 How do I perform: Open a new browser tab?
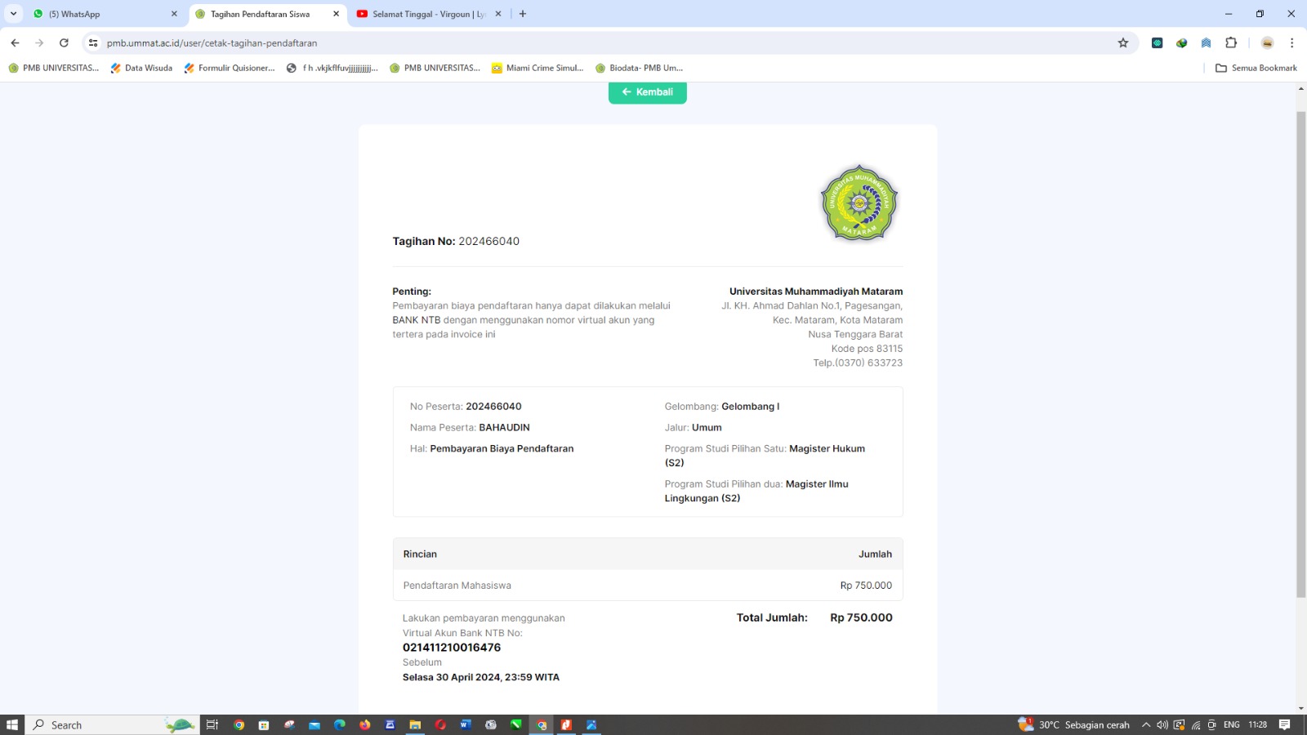(523, 14)
